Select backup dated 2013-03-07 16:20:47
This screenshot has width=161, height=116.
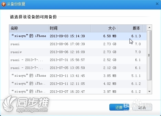78,91
